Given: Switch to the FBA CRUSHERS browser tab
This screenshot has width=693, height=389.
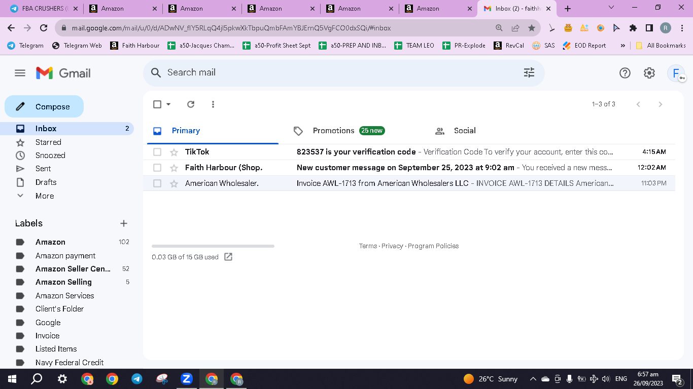Looking at the screenshot, I should coord(43,9).
